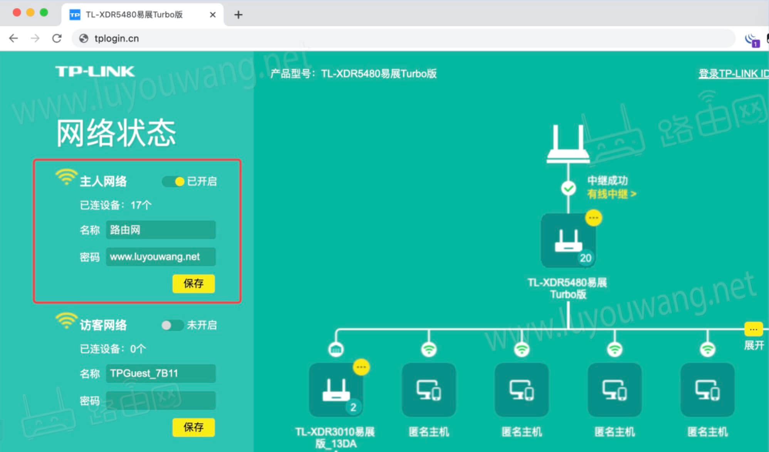769x452 pixels.
Task: Enable the 访客网络 guest network toggle
Action: [x=172, y=325]
